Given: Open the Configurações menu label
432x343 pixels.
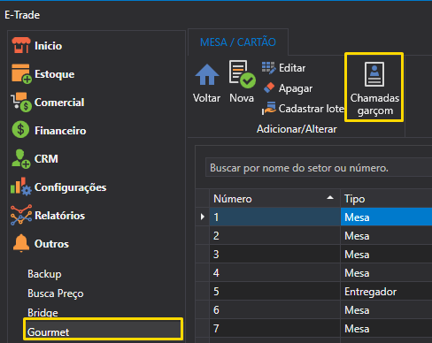Looking at the screenshot, I should [70, 187].
